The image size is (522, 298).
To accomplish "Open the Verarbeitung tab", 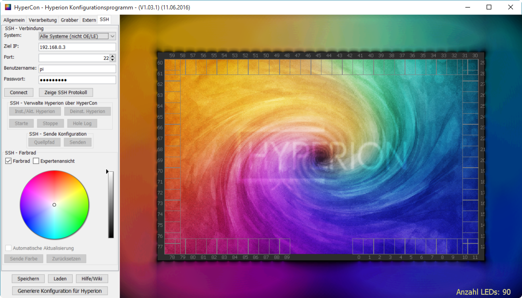I will click(x=42, y=20).
